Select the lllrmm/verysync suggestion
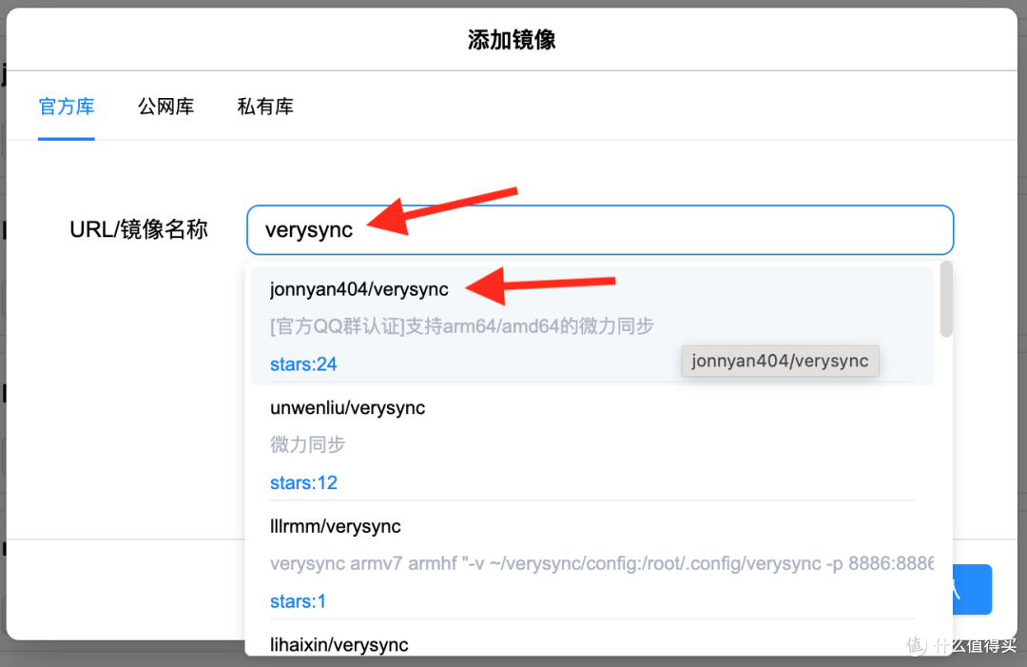Viewport: 1027px width, 667px height. [335, 525]
